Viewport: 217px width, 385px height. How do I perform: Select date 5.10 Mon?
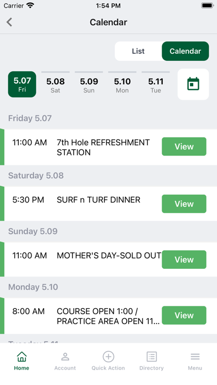pos(122,84)
